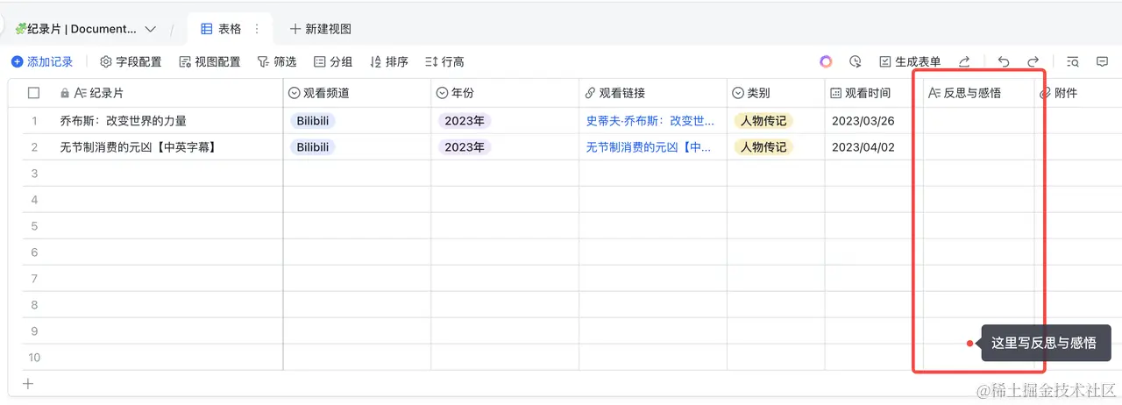The height and width of the screenshot is (405, 1122).
Task: Select empty row number 10
Action: (x=34, y=358)
